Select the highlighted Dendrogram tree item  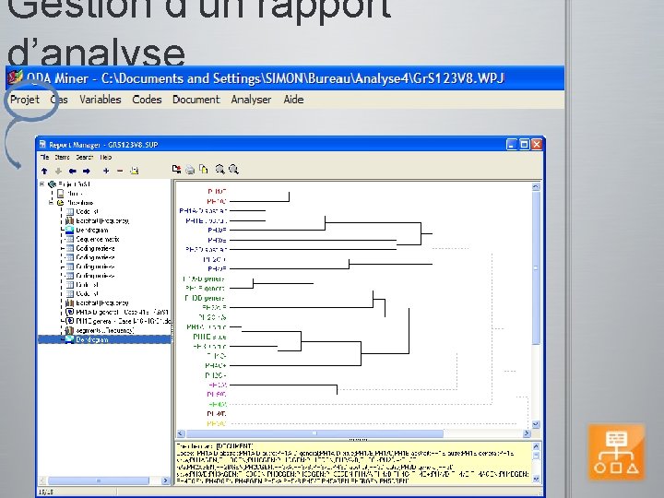(92, 339)
